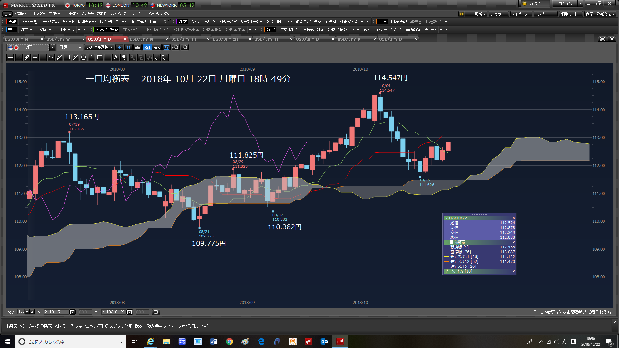Screen dimensions: 619x348
Task: Click the ASストリーミング order button
Action: pyautogui.click(x=203, y=22)
